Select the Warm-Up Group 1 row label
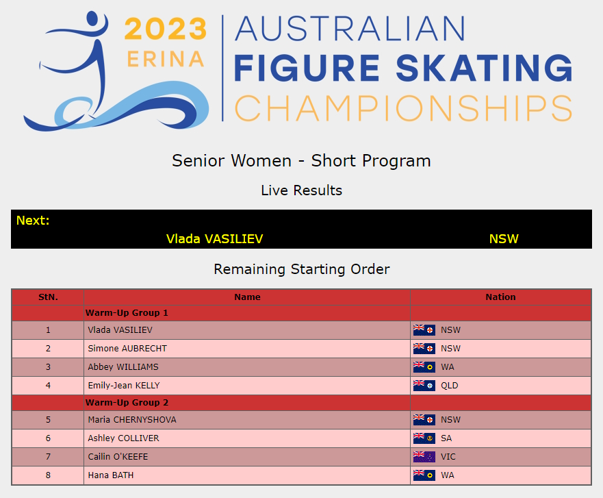 coord(127,313)
